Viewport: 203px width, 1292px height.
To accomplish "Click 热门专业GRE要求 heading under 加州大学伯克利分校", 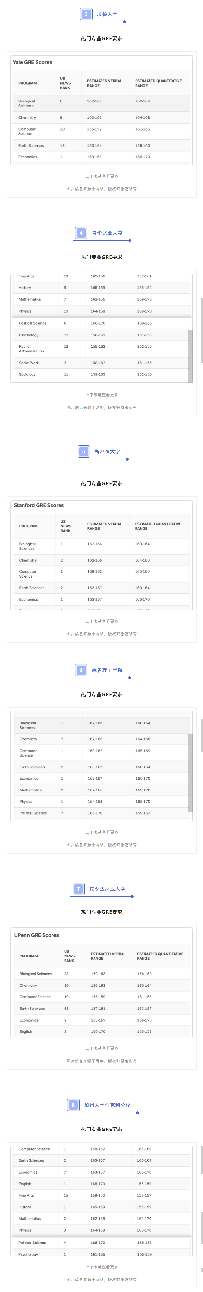I will (101, 1130).
